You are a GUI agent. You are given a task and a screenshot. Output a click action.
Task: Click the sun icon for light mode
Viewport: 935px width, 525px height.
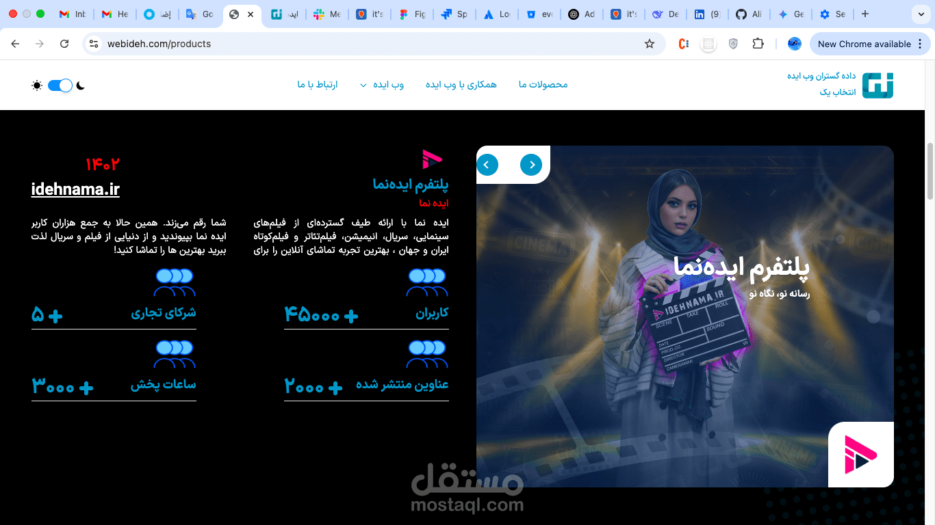coord(37,85)
